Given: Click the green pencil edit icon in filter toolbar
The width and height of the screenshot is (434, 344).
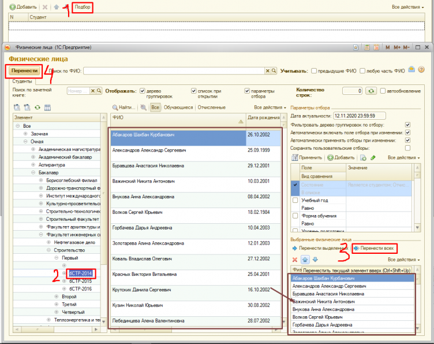Looking at the screenshot, I should click(x=373, y=158).
